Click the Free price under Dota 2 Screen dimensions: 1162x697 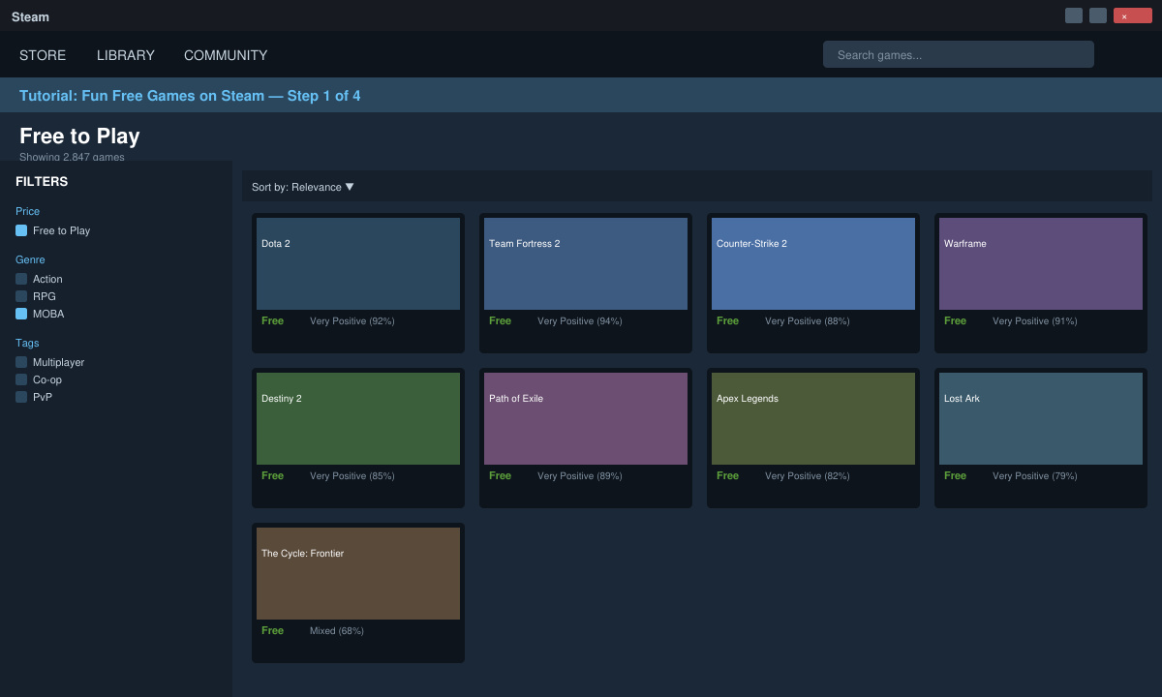point(272,320)
